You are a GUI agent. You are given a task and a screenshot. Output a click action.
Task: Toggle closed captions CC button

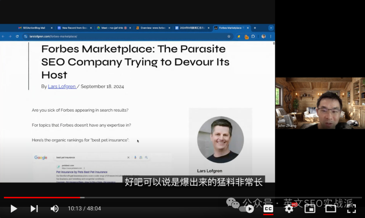(x=268, y=209)
